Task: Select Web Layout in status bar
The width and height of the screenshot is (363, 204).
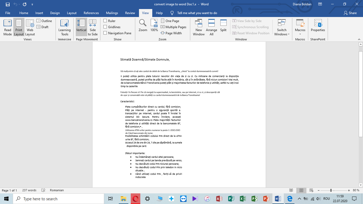Action: (x=311, y=190)
